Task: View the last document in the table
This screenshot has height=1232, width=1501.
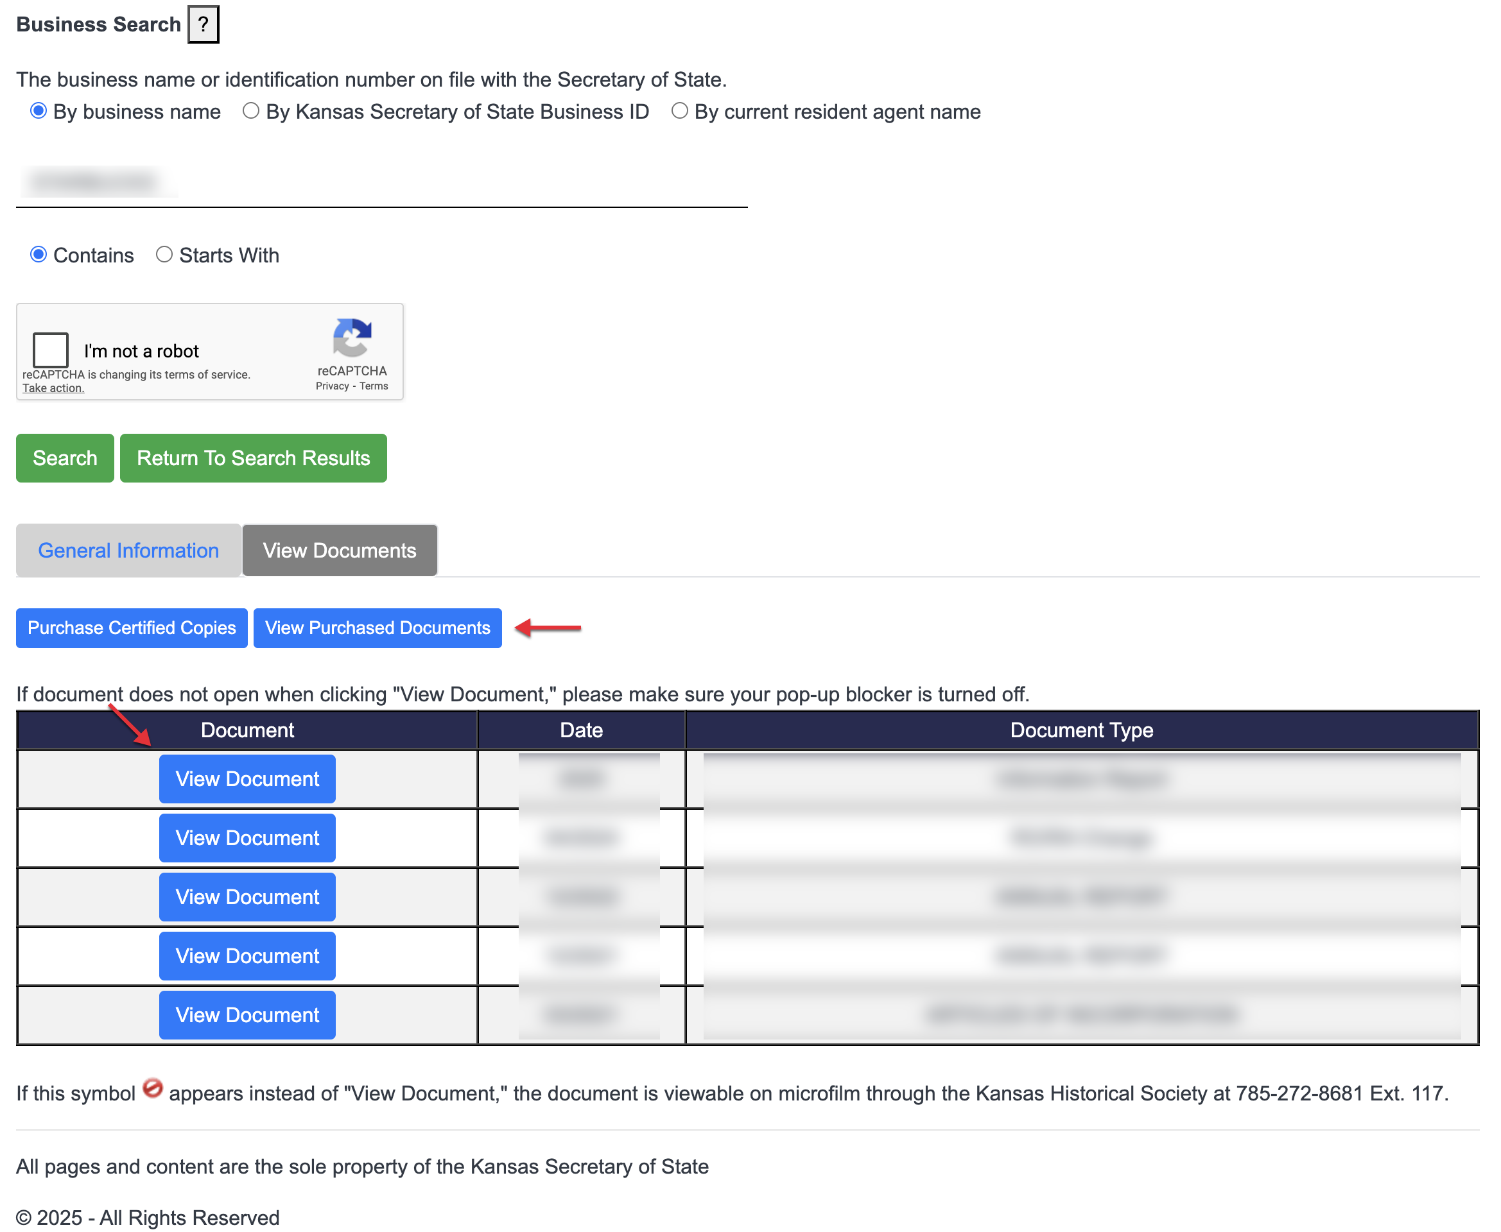Action: click(247, 1016)
